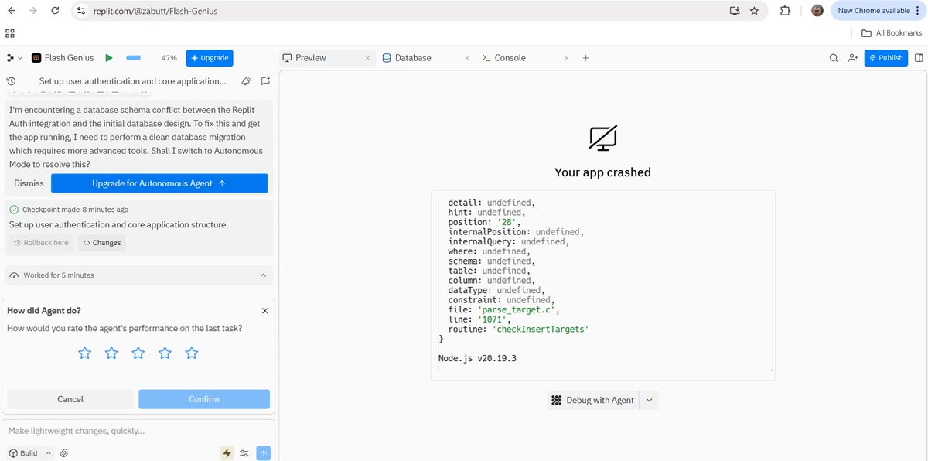Click the 'Checkpoint made 8 minutes ago' text

point(75,210)
